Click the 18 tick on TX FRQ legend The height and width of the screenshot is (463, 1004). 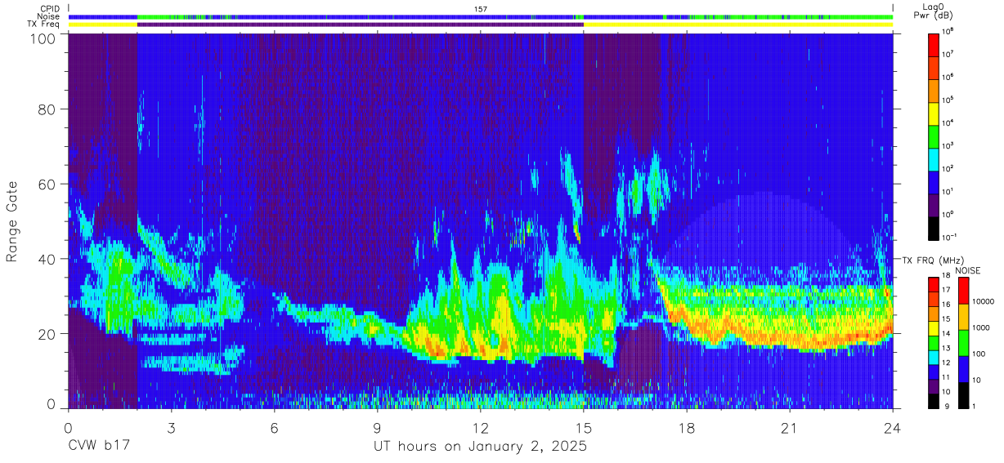click(x=947, y=277)
